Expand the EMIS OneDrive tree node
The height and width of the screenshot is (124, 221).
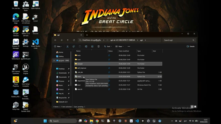pyautogui.click(x=54, y=60)
